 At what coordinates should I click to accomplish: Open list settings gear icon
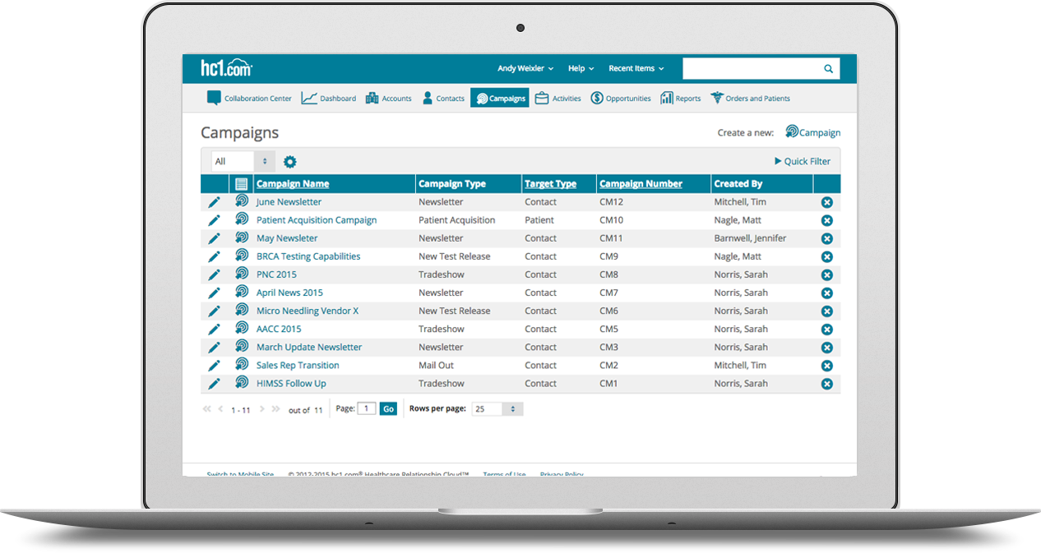289,162
